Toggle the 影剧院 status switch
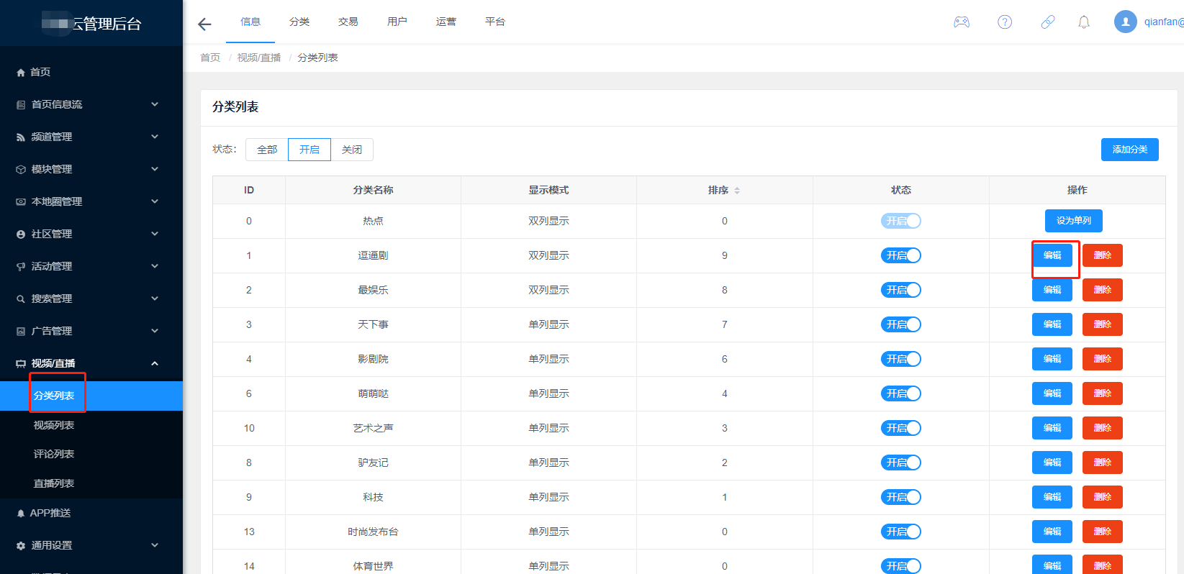The height and width of the screenshot is (574, 1184). click(901, 359)
